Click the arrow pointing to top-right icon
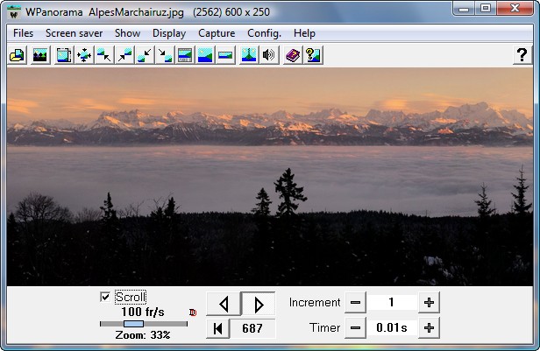This screenshot has width=540, height=351. pos(124,55)
